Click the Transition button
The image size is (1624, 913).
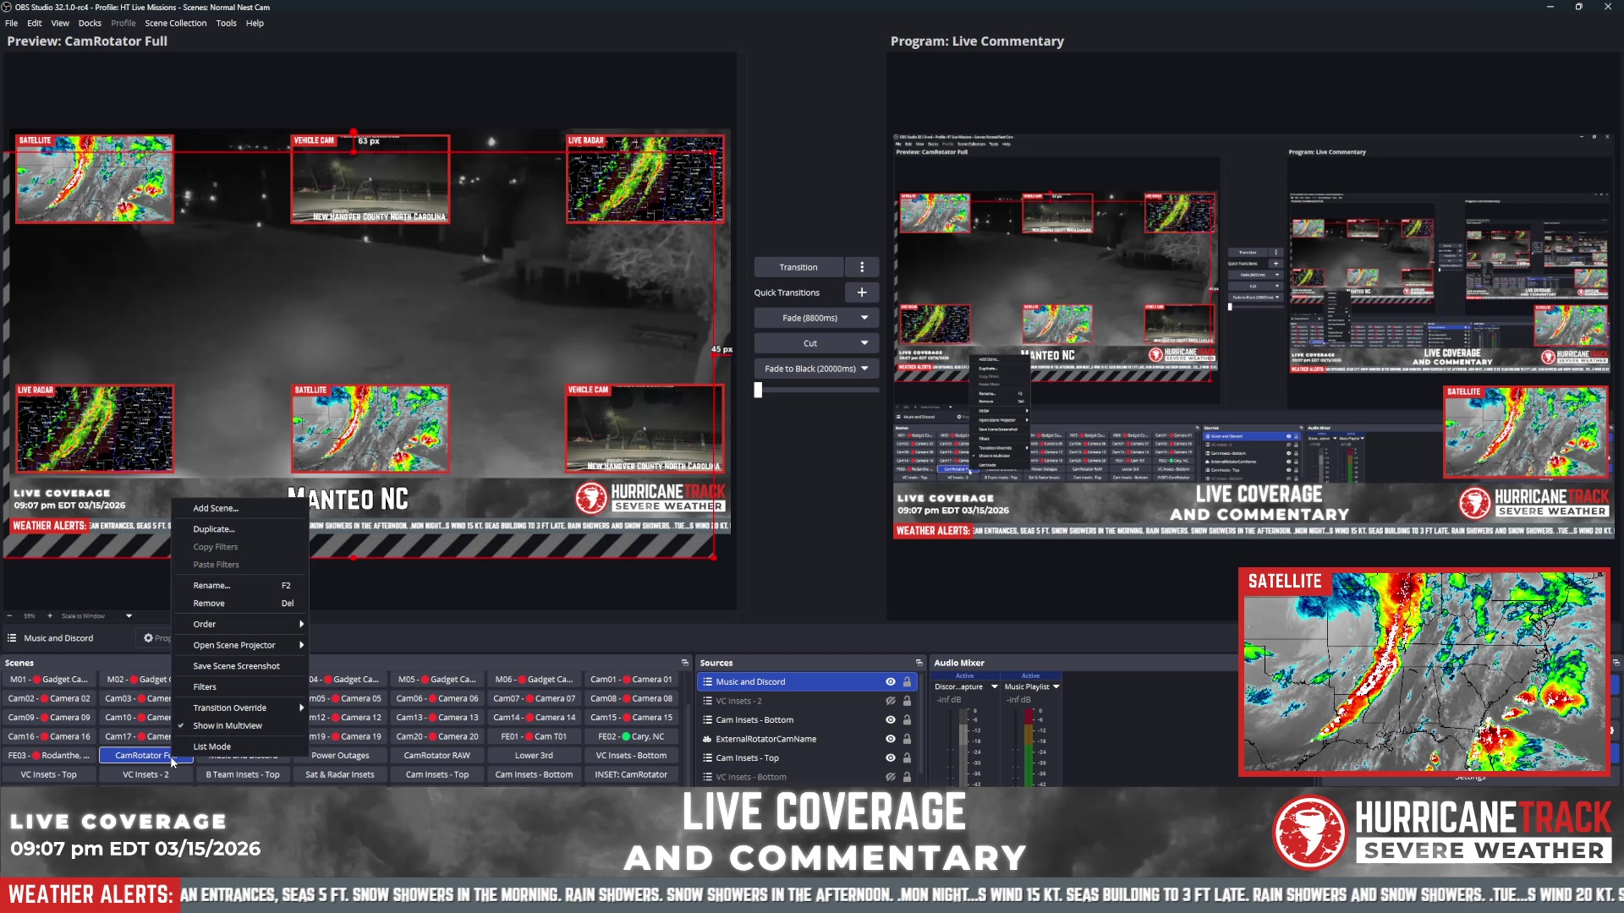pyautogui.click(x=798, y=267)
